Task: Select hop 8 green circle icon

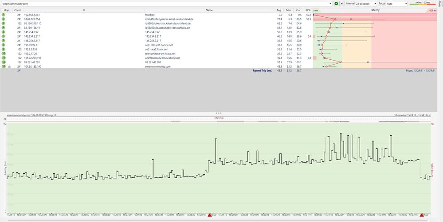Action: [4, 45]
